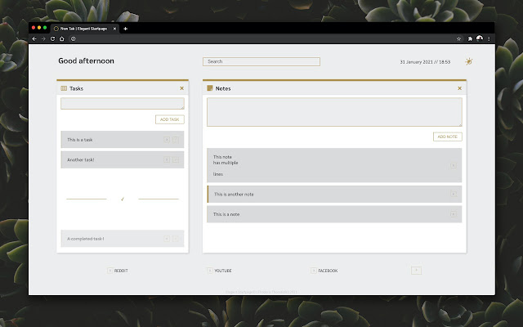Remove the 'This is another note' entry

(454, 194)
